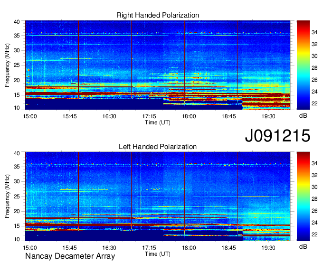This screenshot has height=262, width=323.
Task: Click 10 MHz tick on Right Handed frequency axis
Action: (x=17, y=108)
